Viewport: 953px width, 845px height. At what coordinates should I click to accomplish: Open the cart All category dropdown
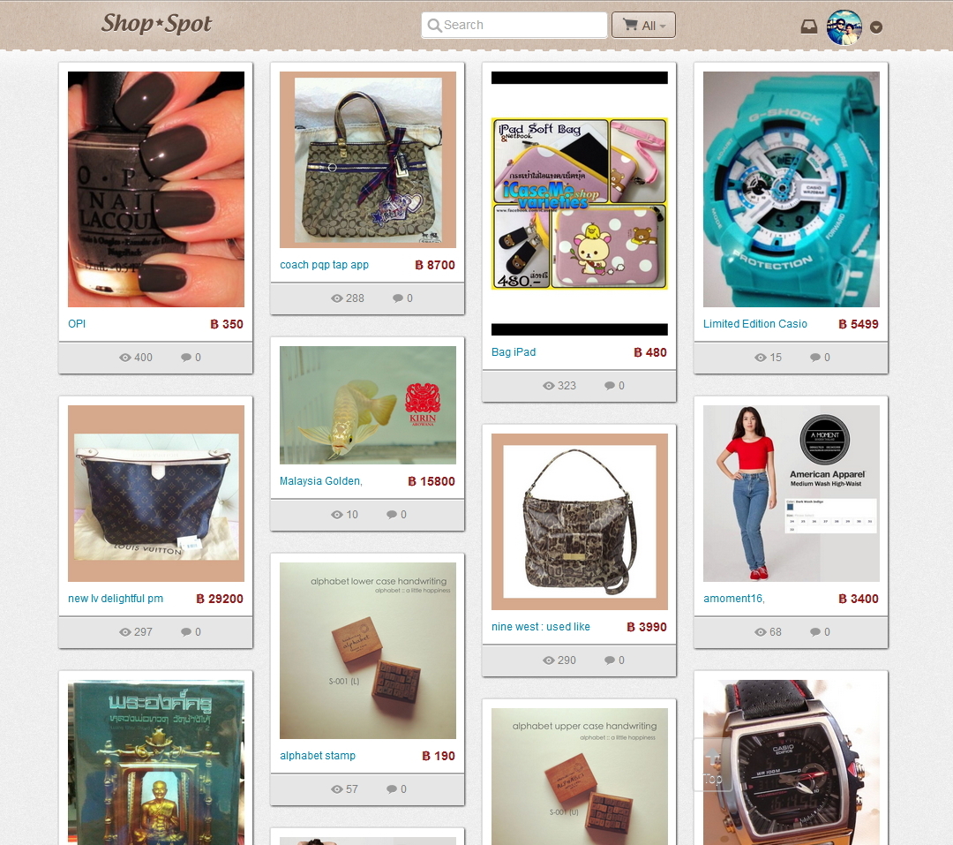(643, 25)
